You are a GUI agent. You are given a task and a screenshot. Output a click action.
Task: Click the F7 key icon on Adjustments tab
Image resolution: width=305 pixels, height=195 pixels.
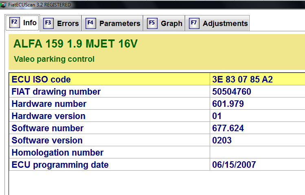tap(194, 23)
